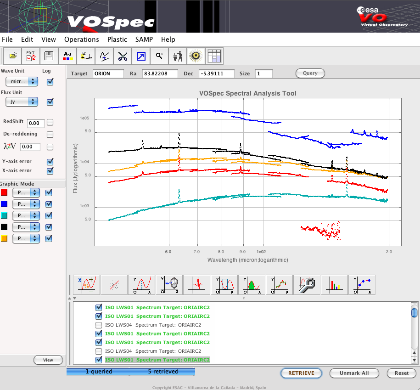The image size is (420, 390).
Task: Click the Ra input field
Action: [x=160, y=73]
